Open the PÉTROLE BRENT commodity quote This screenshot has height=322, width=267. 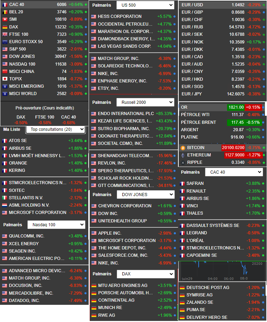[222, 122]
